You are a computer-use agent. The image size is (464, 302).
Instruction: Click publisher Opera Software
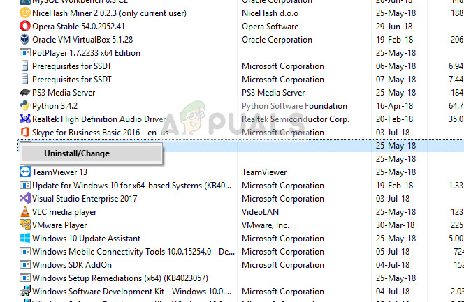coord(270,27)
